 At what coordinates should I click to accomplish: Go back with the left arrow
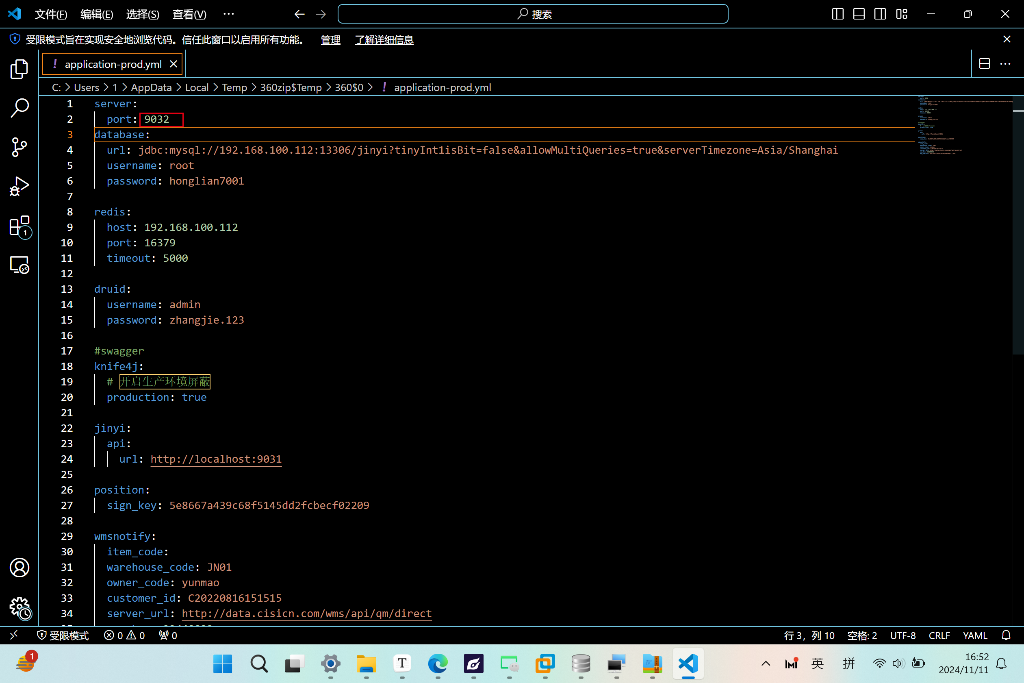pyautogui.click(x=299, y=14)
